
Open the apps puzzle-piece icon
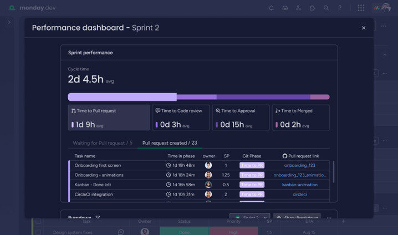pos(313,8)
